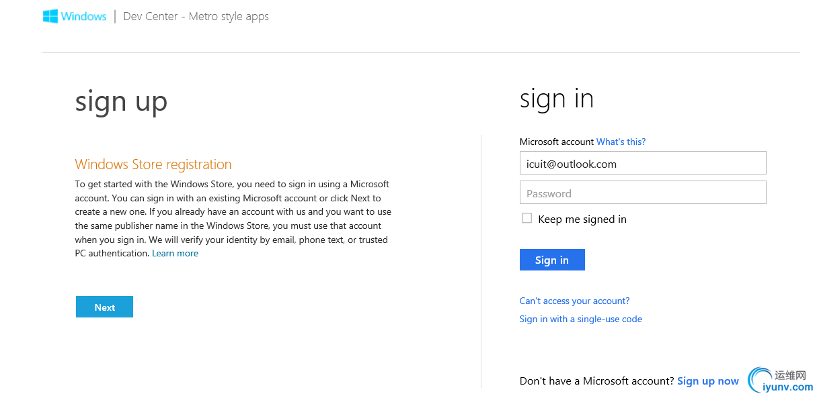Choose Sign in with a single-use code
817x398 pixels.
580,319
